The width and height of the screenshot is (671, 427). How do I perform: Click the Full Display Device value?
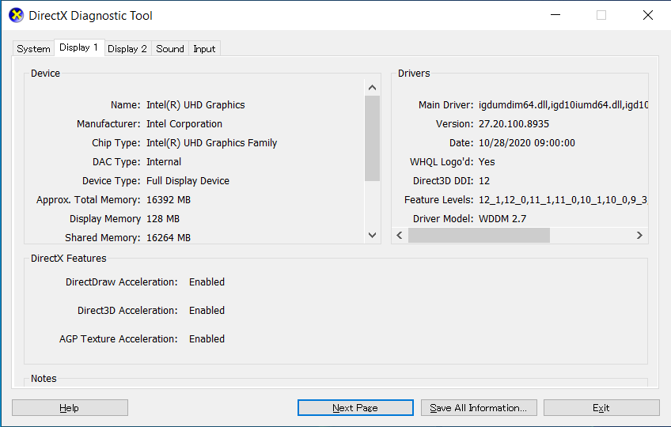click(188, 181)
